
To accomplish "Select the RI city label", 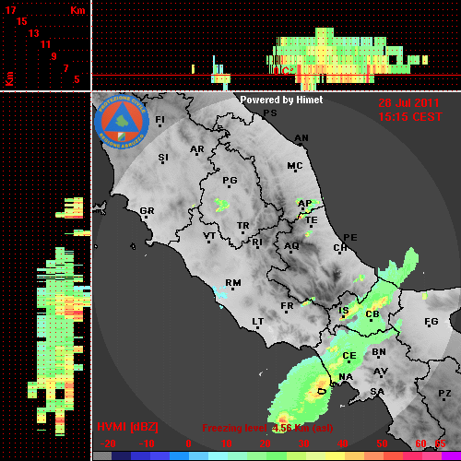I will 257,242.
